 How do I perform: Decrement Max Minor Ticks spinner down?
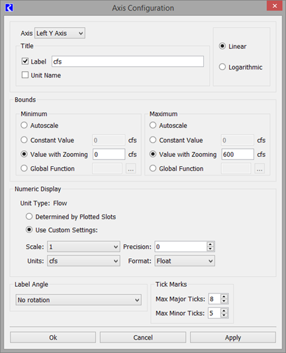coord(224,315)
